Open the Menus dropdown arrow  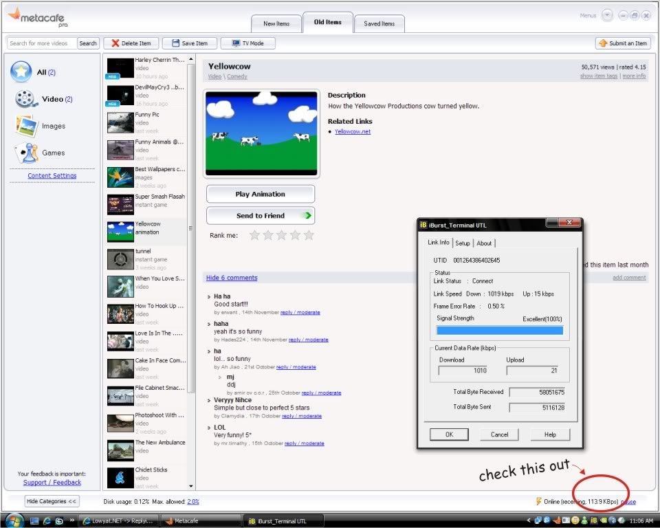coord(607,16)
